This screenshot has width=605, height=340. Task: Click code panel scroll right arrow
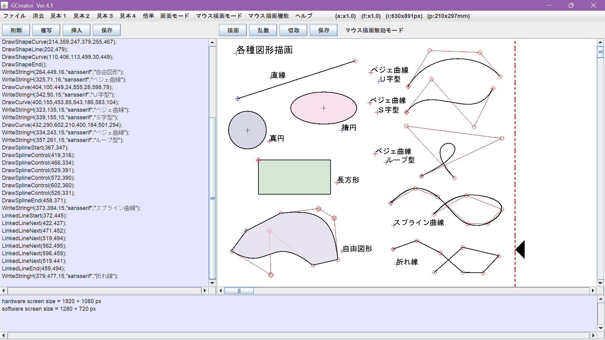point(205,291)
